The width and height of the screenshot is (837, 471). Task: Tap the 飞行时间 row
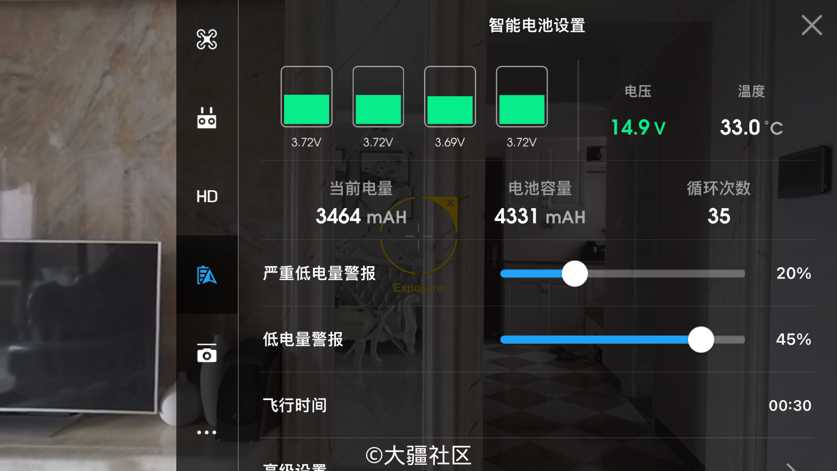(537, 405)
